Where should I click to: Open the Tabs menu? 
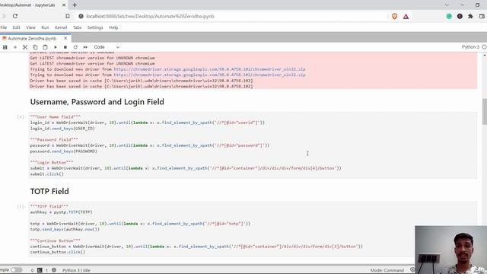click(77, 27)
